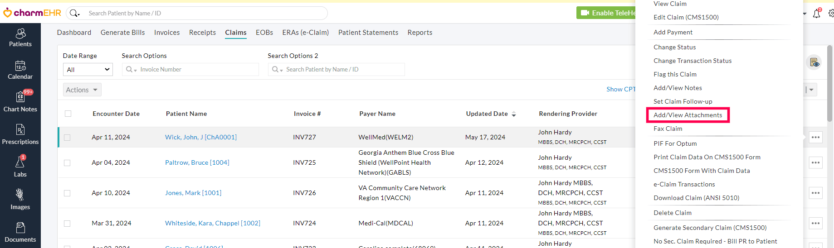Choose CMS1500 Form With Claim Data

point(702,171)
